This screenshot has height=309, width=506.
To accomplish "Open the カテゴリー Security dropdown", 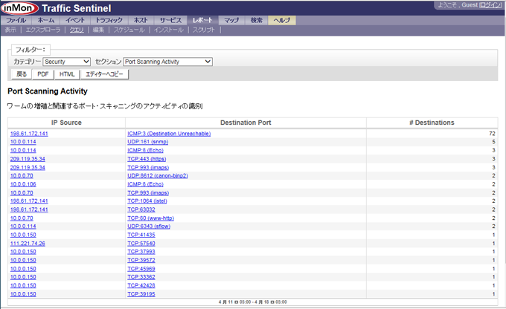I will click(x=66, y=62).
